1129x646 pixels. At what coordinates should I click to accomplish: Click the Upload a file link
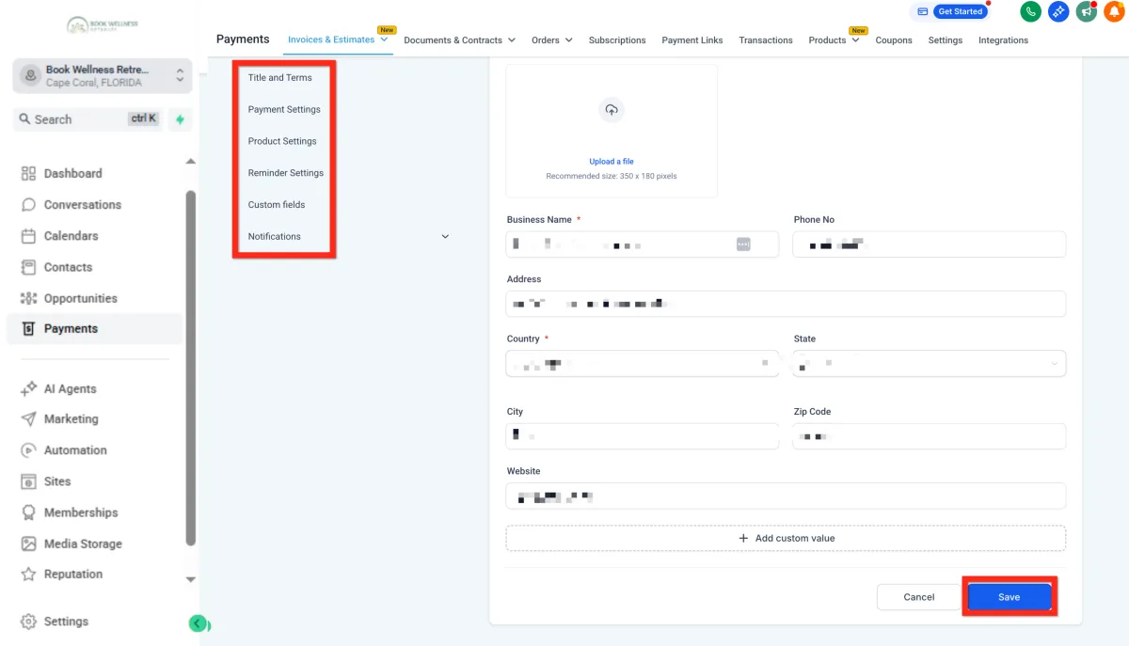click(612, 162)
